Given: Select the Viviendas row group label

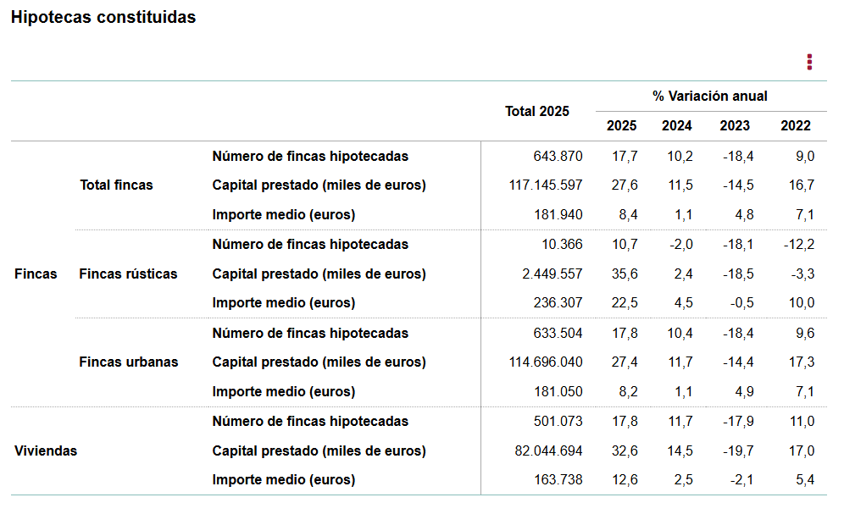Looking at the screenshot, I should coord(46,450).
